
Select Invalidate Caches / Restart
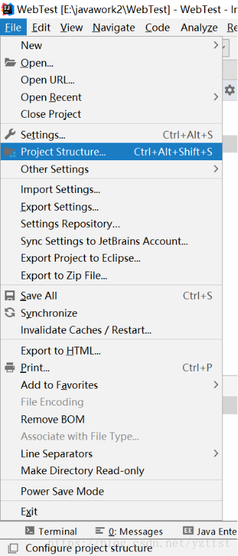pos(111,330)
